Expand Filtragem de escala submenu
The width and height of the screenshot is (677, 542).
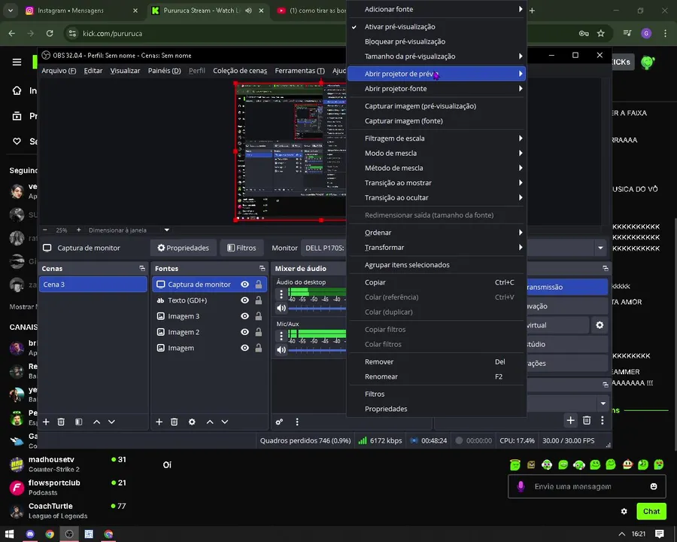pos(436,139)
